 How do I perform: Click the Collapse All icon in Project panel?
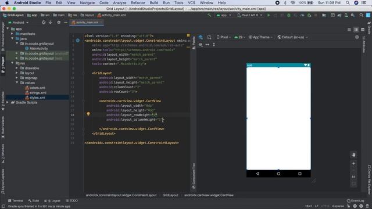[x=51, y=22]
